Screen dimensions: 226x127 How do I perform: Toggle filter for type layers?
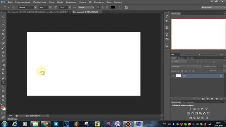pos(206,61)
